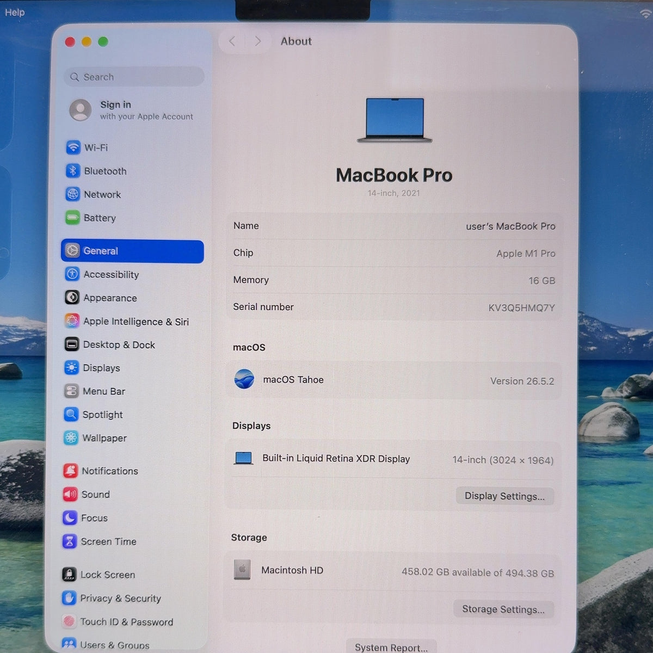Click the Apple M1 Pro chip value
The height and width of the screenshot is (653, 653).
coord(526,254)
